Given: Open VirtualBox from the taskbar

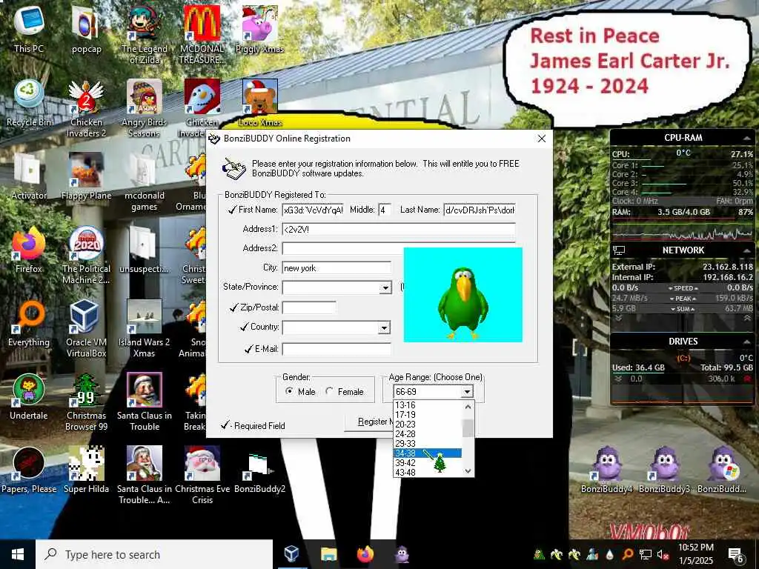Looking at the screenshot, I should point(292,554).
